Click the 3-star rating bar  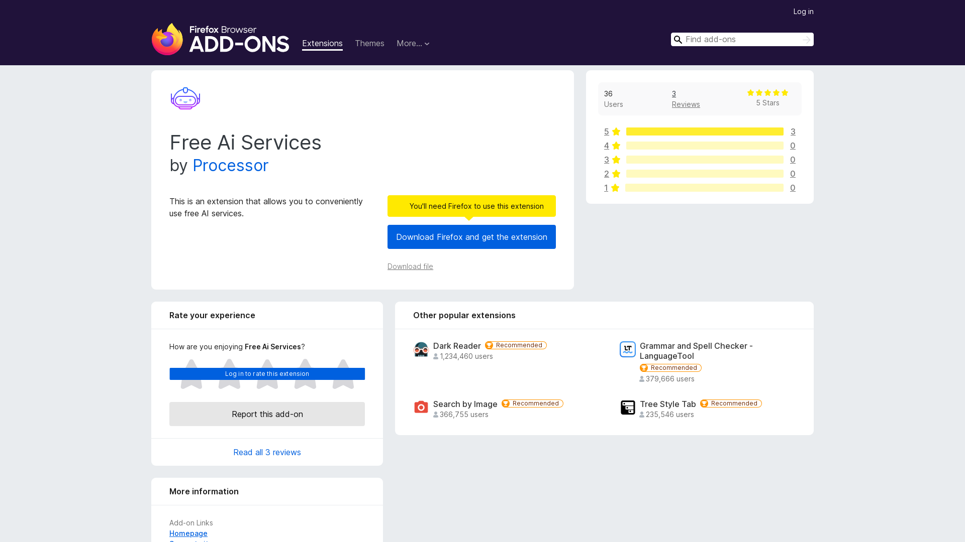tap(705, 160)
